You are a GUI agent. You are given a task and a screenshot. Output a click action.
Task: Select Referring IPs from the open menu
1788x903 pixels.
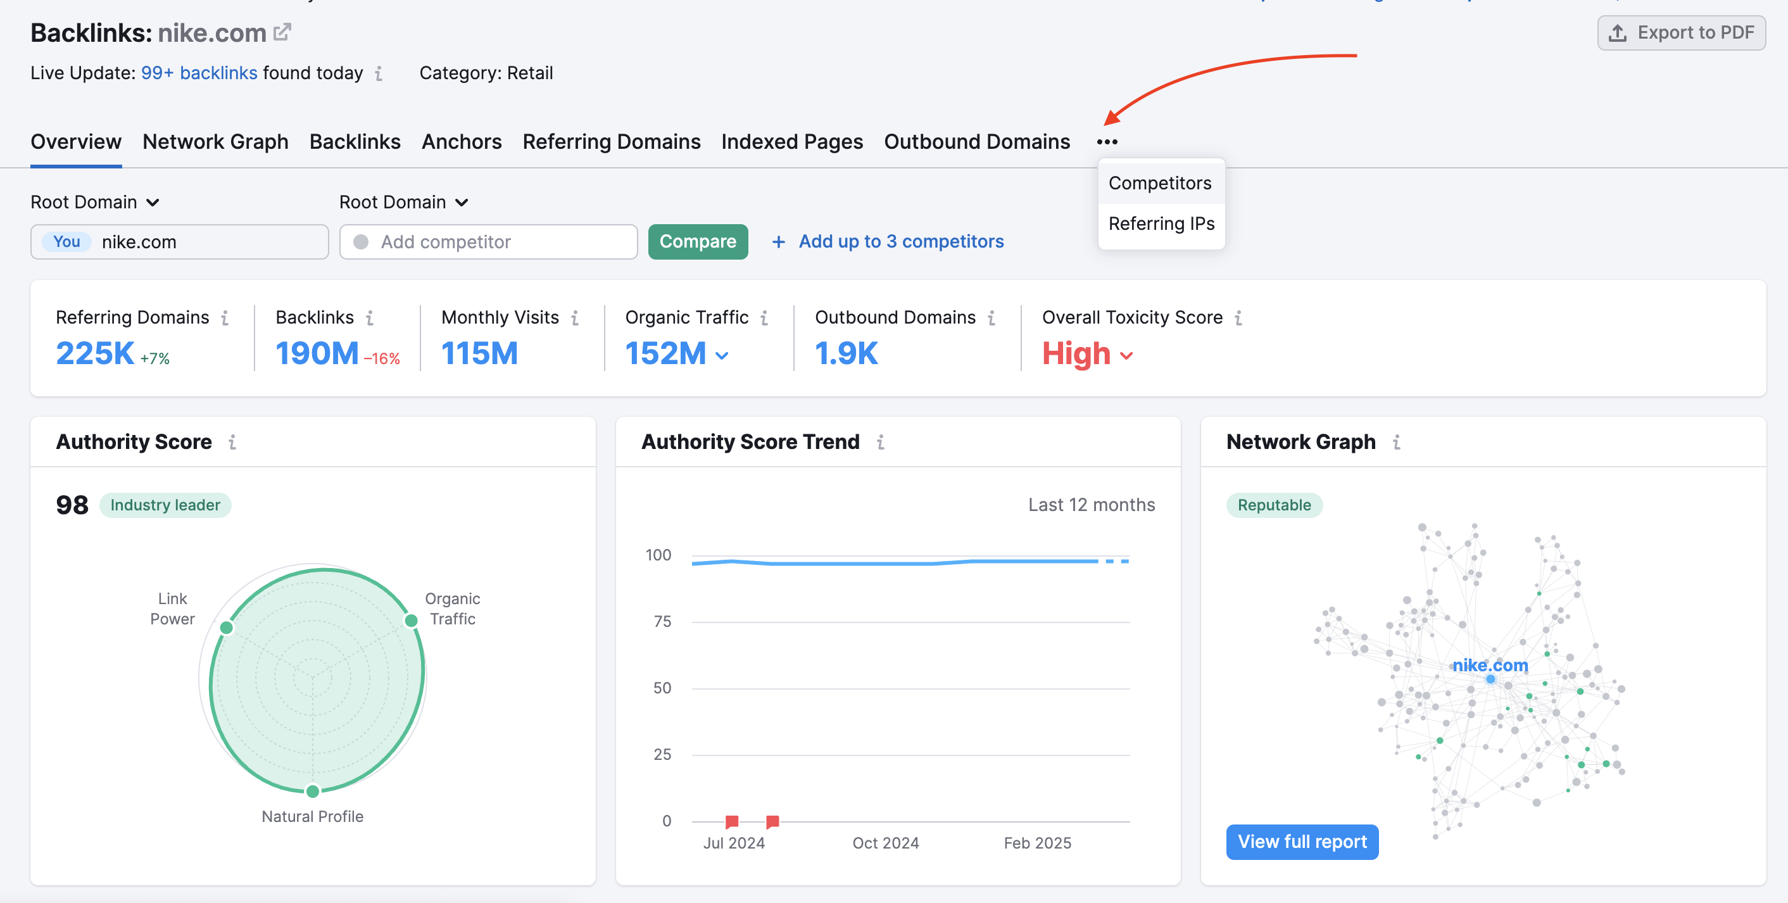[1161, 223]
